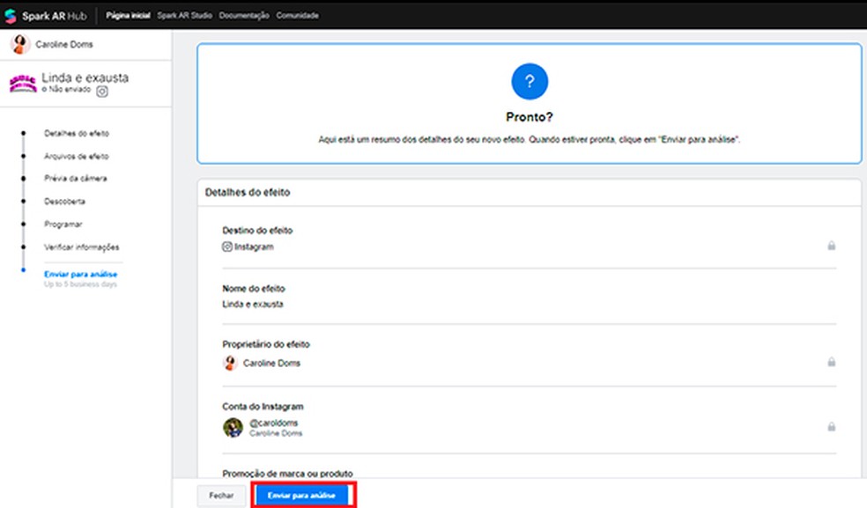867x508 pixels.
Task: Jump to Descoberta step
Action: [x=64, y=202]
